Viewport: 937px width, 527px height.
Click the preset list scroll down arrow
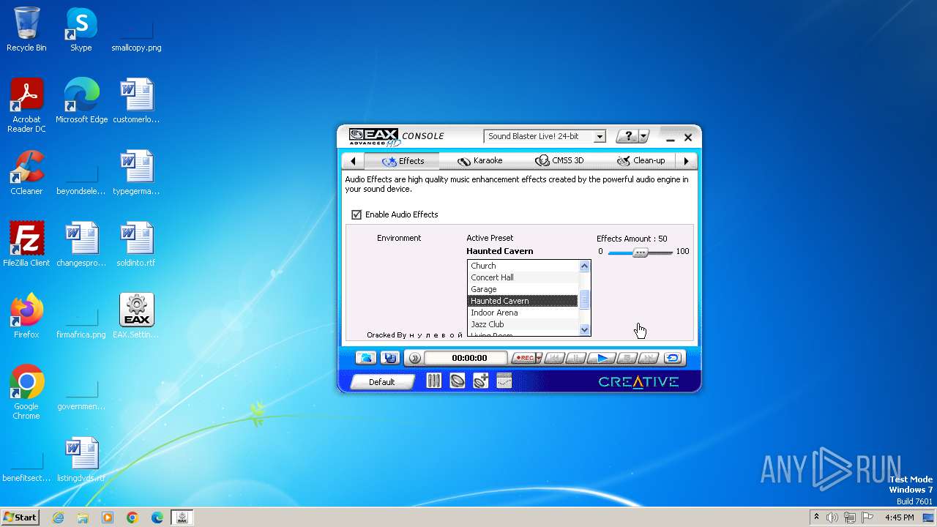pos(584,329)
